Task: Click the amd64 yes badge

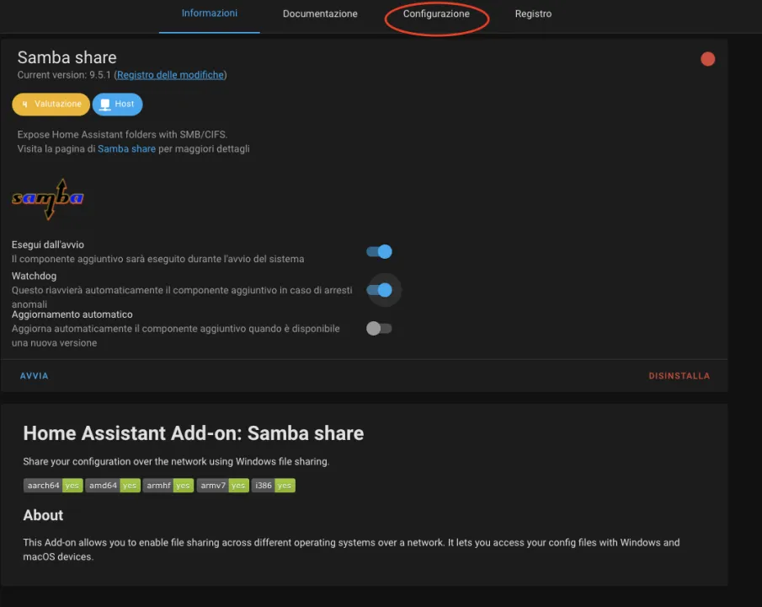Action: coord(113,486)
